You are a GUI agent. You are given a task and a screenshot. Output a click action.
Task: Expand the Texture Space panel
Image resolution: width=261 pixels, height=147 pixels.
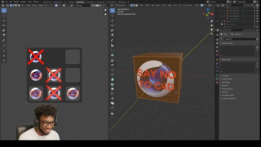coord(227,89)
